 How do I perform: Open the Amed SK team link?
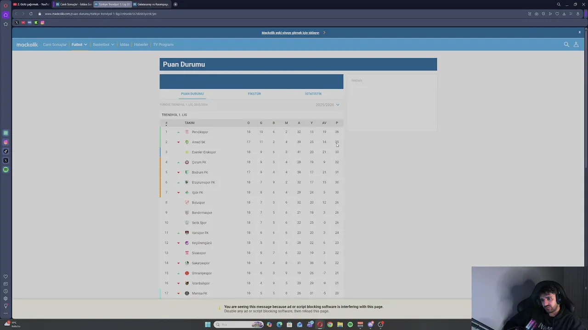[x=198, y=142]
